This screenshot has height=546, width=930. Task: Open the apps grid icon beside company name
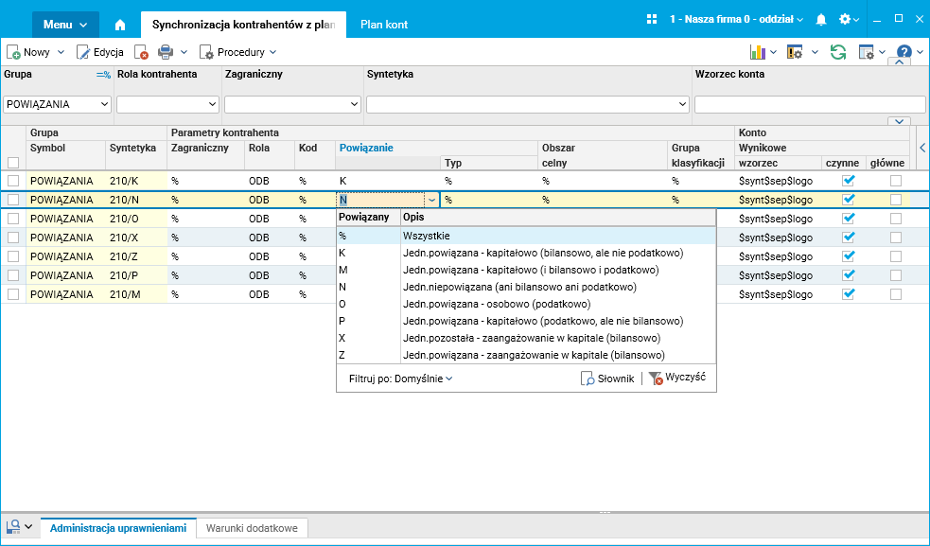click(652, 20)
